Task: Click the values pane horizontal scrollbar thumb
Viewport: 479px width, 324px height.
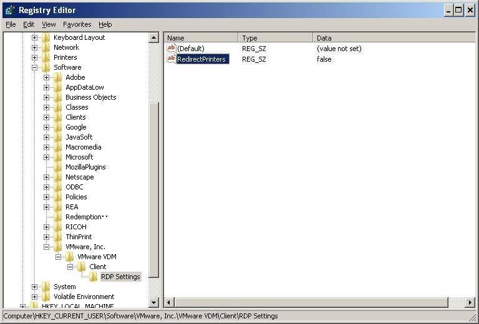Action: coord(311,303)
